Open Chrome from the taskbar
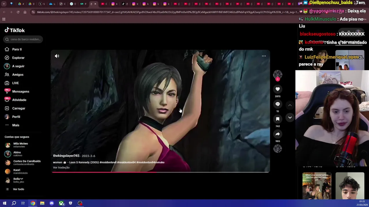Viewport: 369px width, 207px height. click(x=33, y=203)
